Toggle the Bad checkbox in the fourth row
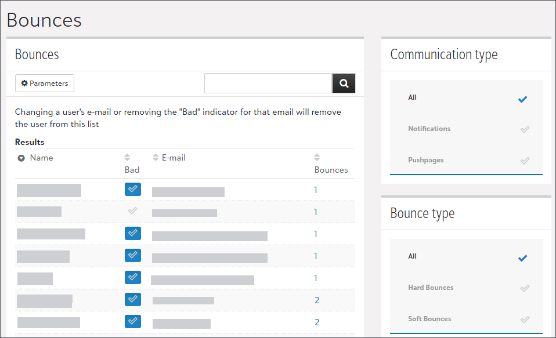Image resolution: width=556 pixels, height=338 pixels. click(133, 255)
